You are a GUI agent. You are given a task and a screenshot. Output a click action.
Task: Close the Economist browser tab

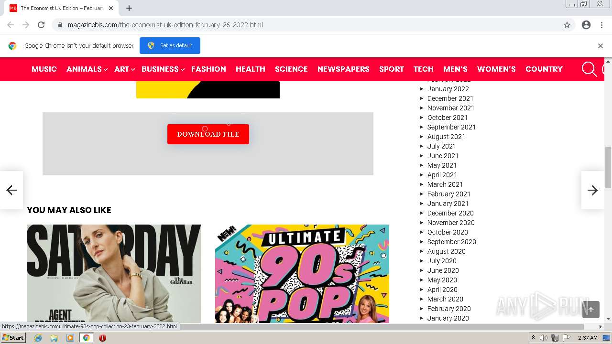111,8
